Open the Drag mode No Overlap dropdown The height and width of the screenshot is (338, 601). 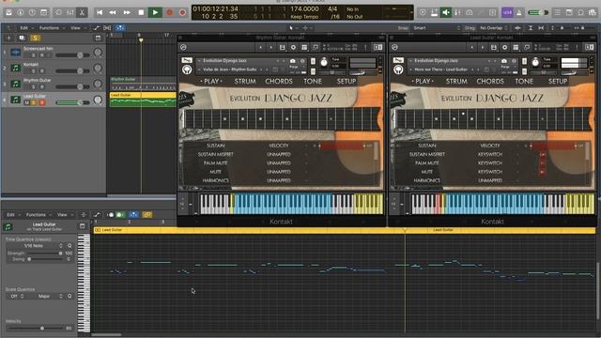(x=494, y=28)
